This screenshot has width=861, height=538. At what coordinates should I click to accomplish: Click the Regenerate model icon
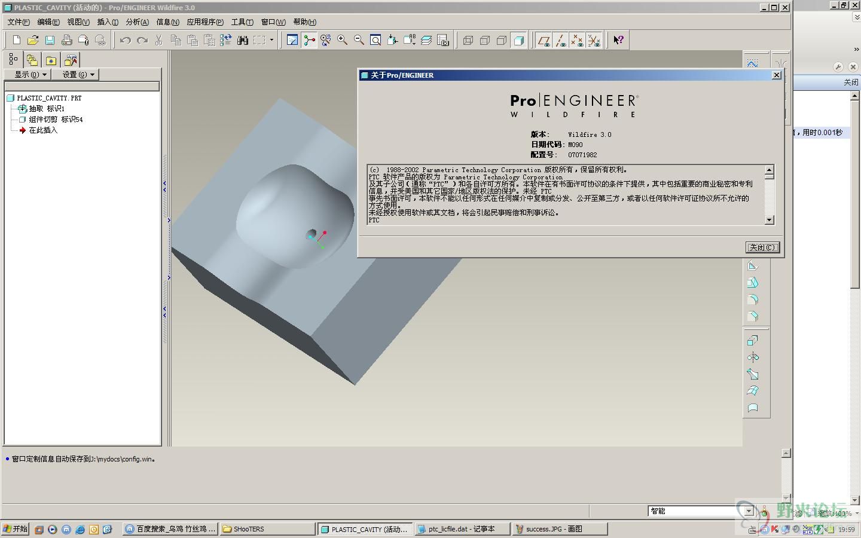point(225,40)
